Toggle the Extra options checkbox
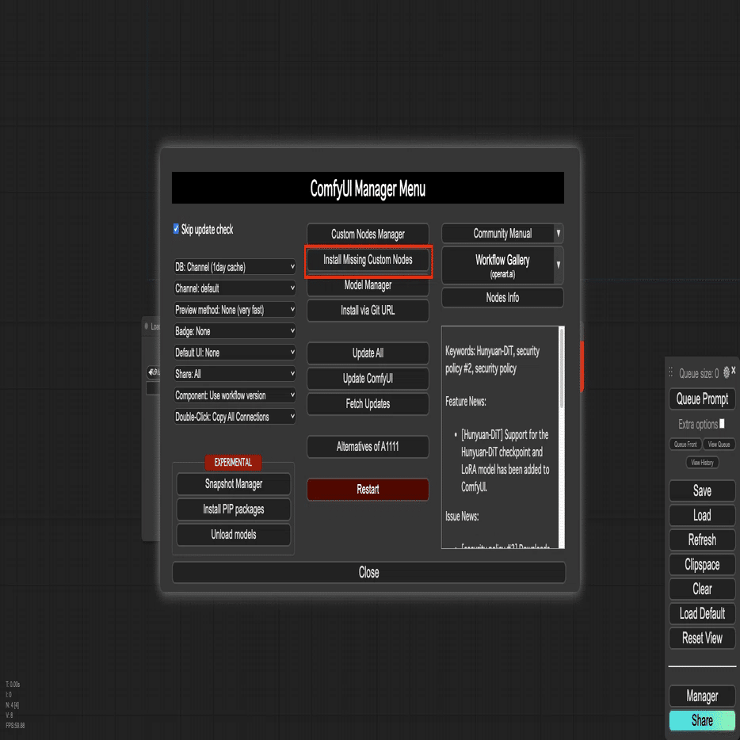The image size is (740, 740). coord(722,423)
